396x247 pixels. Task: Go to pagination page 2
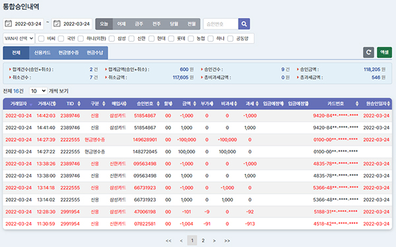pyautogui.click(x=203, y=240)
